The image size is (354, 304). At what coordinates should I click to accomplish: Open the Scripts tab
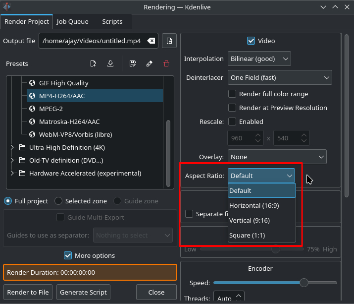point(112,21)
